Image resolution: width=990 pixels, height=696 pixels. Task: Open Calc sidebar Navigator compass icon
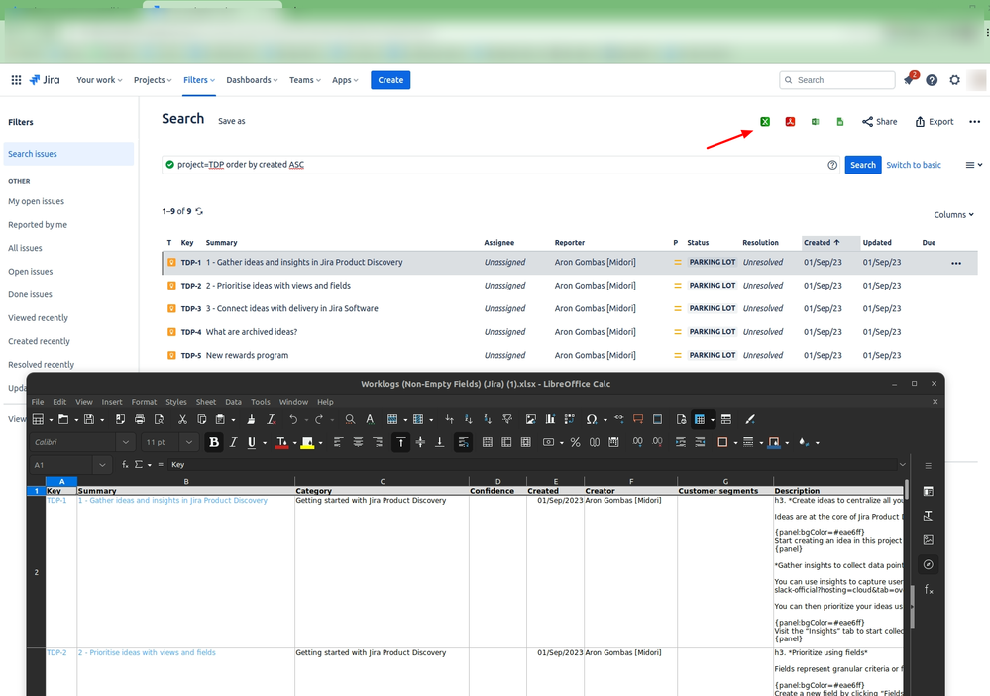(929, 564)
